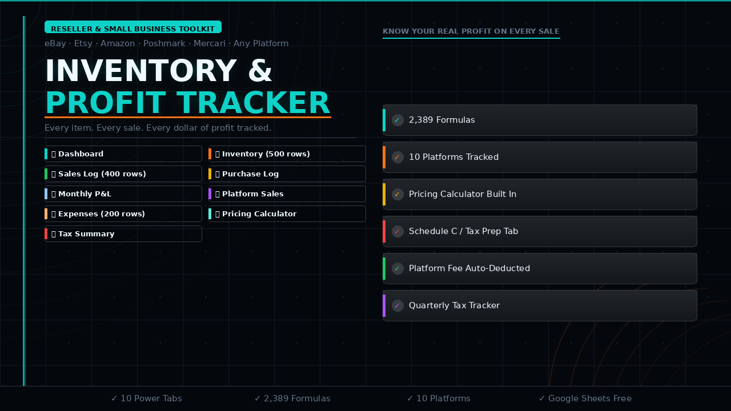Viewport: 731px width, 411px height.
Task: Click the "PROFIT TRACKER" headline
Action: click(x=188, y=103)
